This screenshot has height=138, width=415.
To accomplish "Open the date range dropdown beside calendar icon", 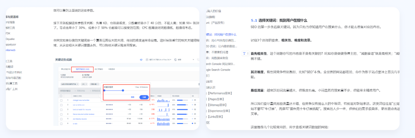I will click(160, 60).
